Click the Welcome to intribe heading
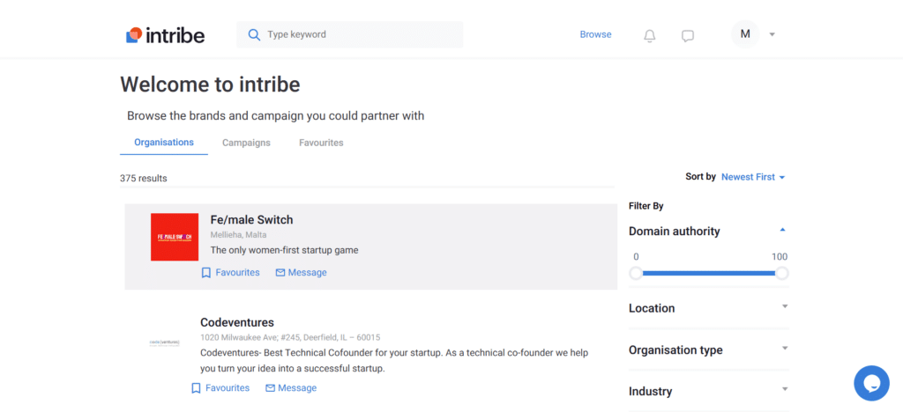The height and width of the screenshot is (412, 903). 210,85
